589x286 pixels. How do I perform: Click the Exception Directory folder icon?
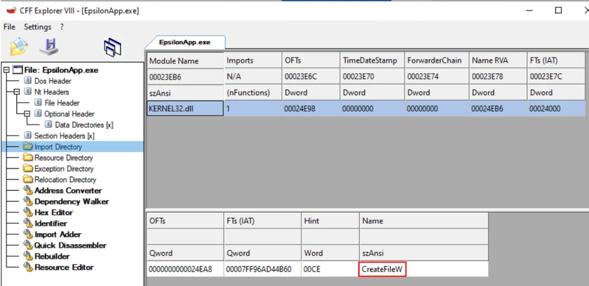[28, 169]
